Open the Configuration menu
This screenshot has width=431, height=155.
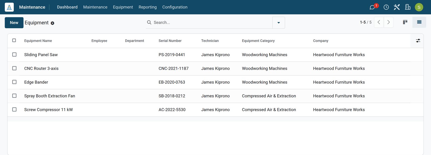[175, 7]
